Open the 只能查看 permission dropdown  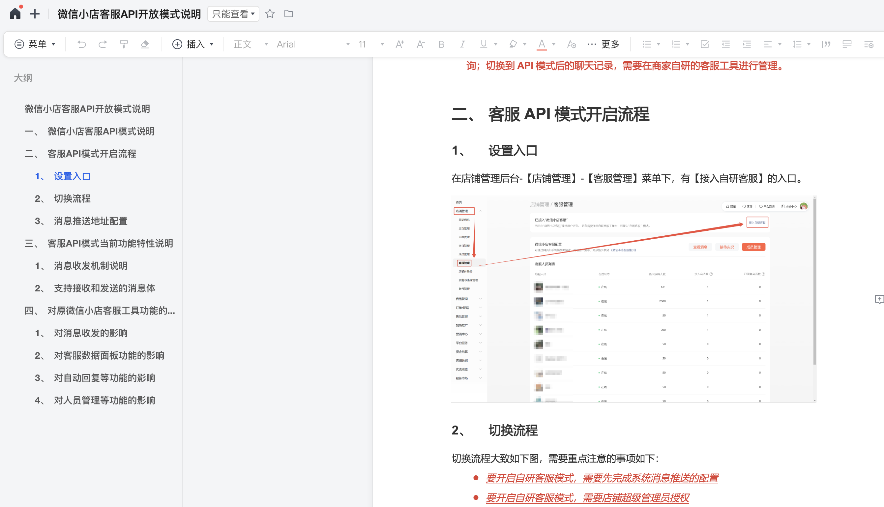click(233, 14)
